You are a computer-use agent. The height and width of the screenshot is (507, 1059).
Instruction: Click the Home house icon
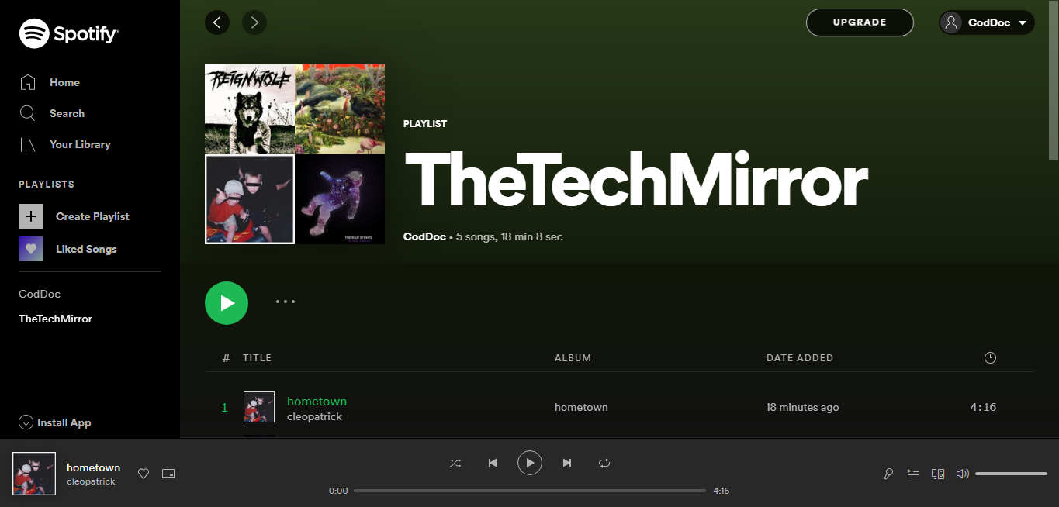(x=27, y=82)
